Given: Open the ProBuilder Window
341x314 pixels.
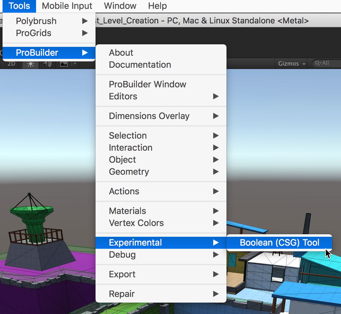Looking at the screenshot, I should click(147, 84).
